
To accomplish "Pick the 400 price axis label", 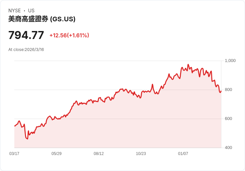I will (x=228, y=148).
